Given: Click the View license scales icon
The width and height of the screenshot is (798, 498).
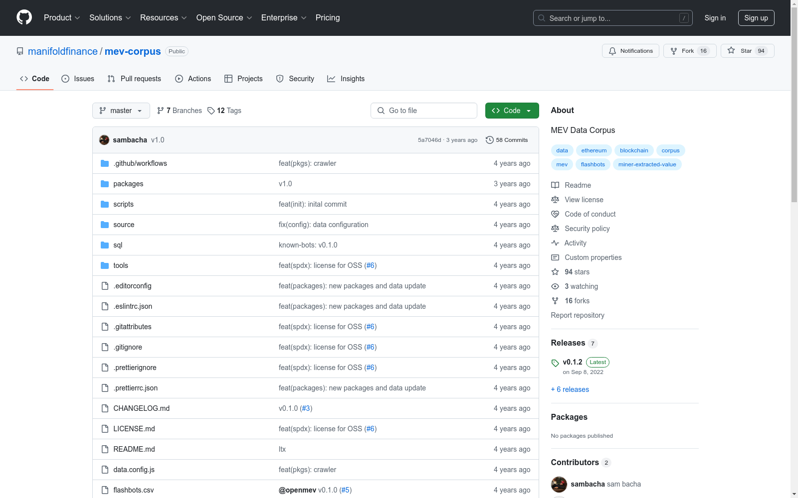Looking at the screenshot, I should tap(555, 200).
